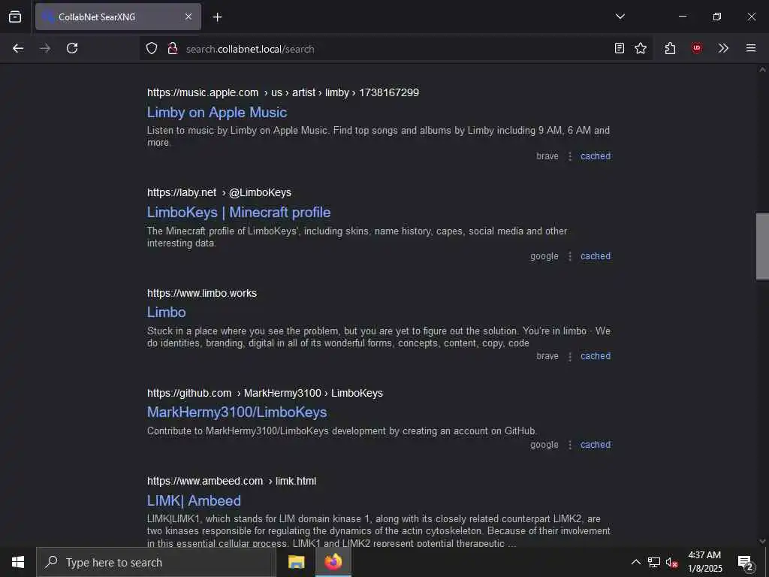Click the https://github.com MarkHermy3100 URL text

(x=265, y=393)
